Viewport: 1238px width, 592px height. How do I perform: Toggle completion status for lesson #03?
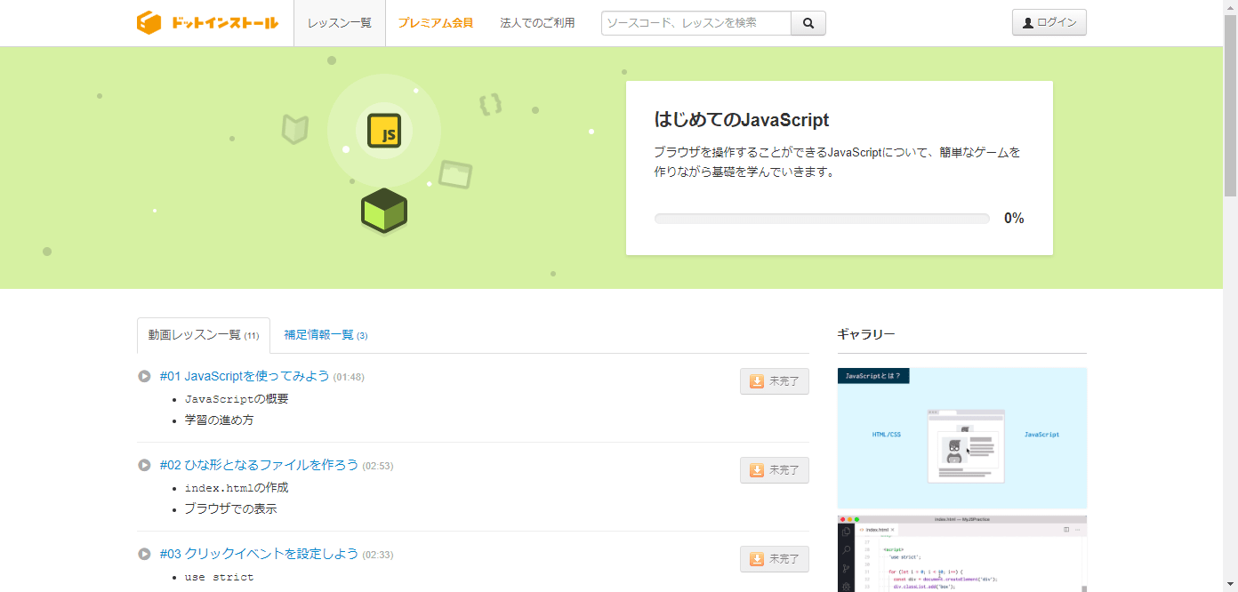(774, 558)
